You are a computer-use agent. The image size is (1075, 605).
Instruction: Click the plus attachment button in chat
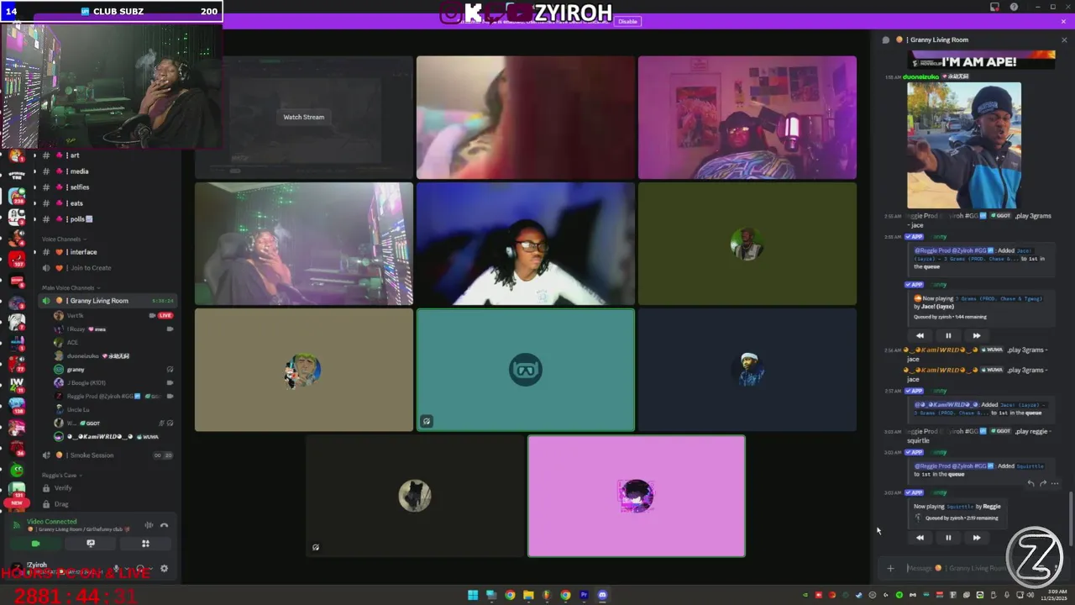click(x=890, y=569)
